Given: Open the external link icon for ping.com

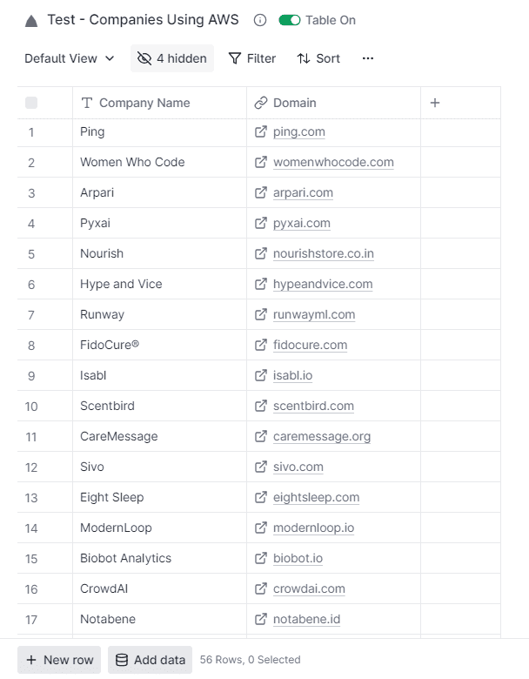Looking at the screenshot, I should (261, 132).
